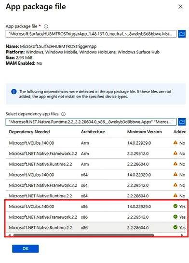Click the MAM Enabled: No text
The image size is (189, 263).
pos(24,63)
